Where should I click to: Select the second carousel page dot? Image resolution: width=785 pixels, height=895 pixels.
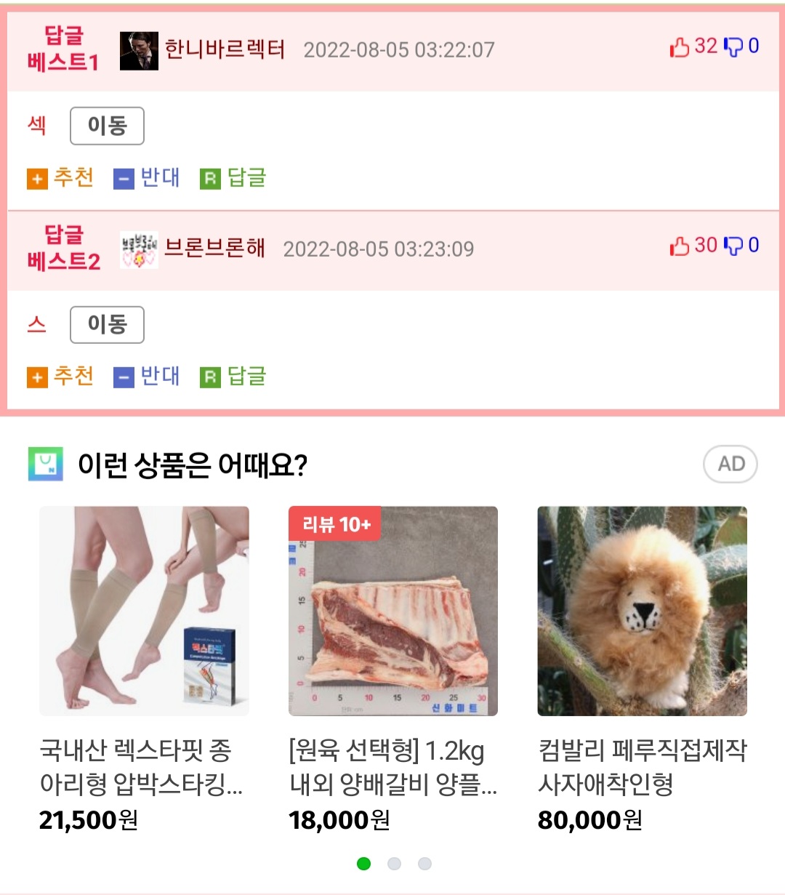[x=395, y=864]
